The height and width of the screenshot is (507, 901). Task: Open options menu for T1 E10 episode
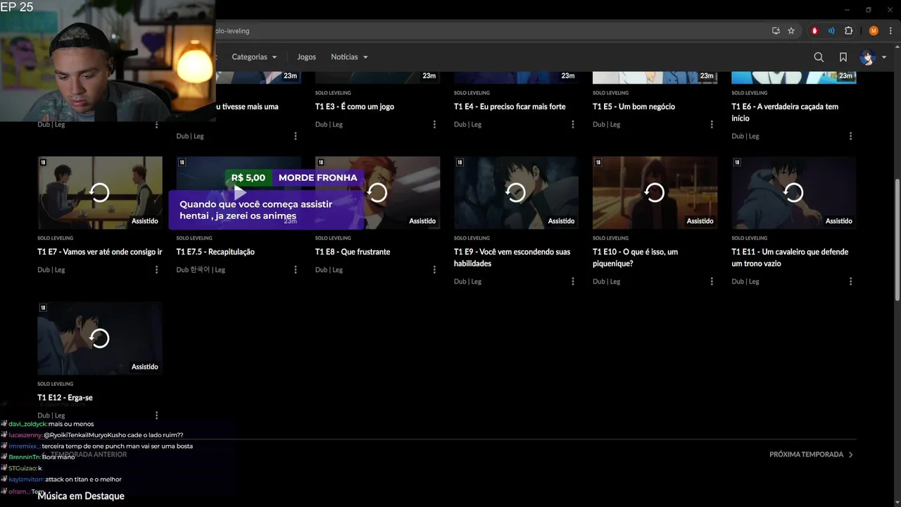[x=712, y=282]
